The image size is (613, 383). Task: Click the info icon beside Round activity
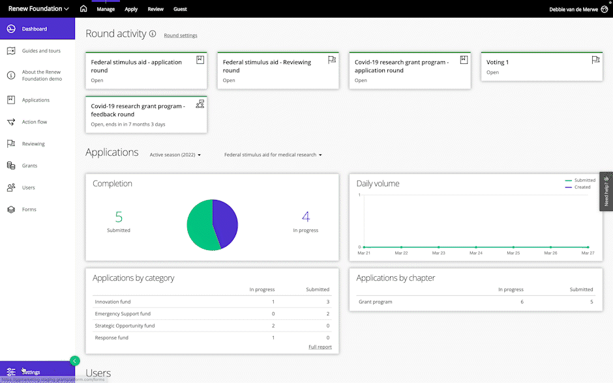point(153,34)
